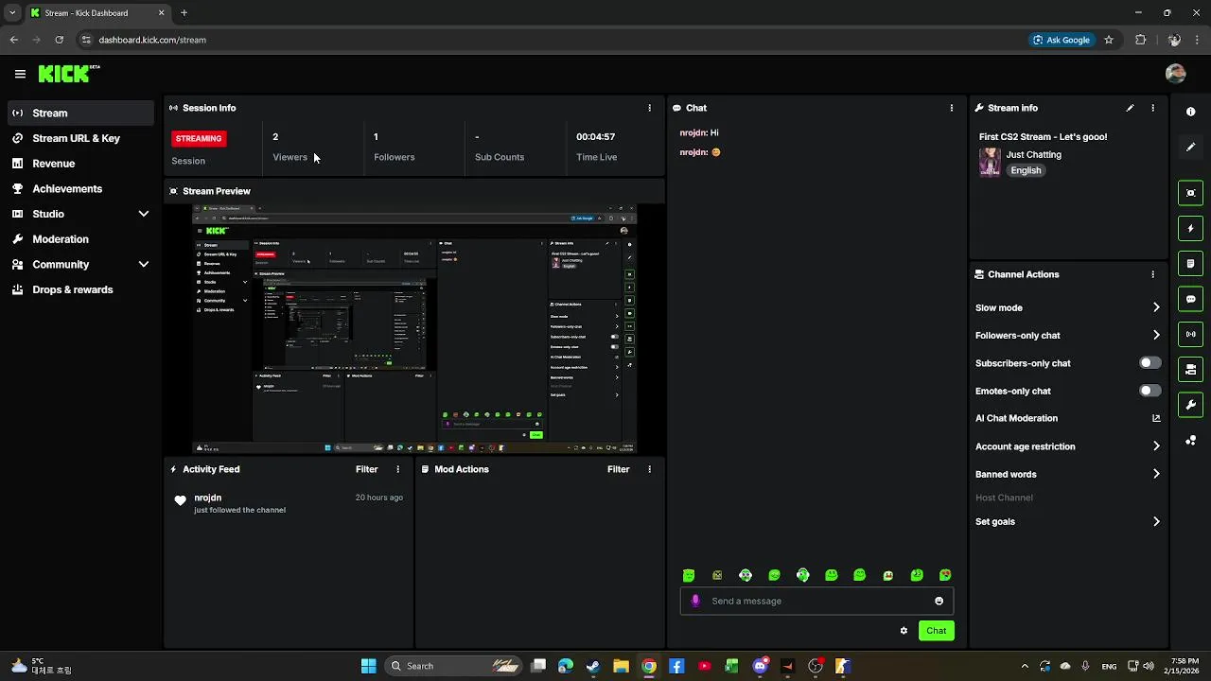Click the broadcast signal icon in right sidebar
Viewport: 1211px width, 681px height.
click(x=1190, y=334)
